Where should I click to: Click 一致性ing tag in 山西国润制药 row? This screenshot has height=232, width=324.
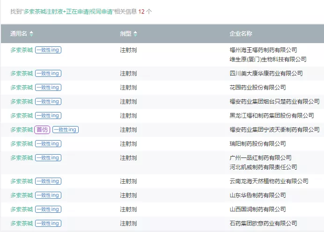48,209
